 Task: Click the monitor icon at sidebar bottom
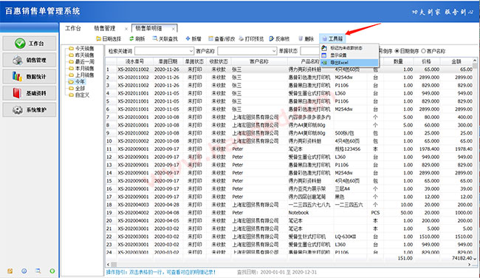38,271
